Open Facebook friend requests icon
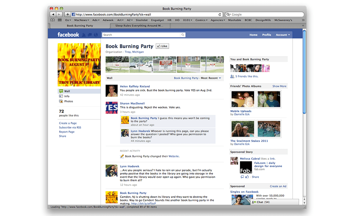This screenshot has height=216, width=354. click(84, 35)
